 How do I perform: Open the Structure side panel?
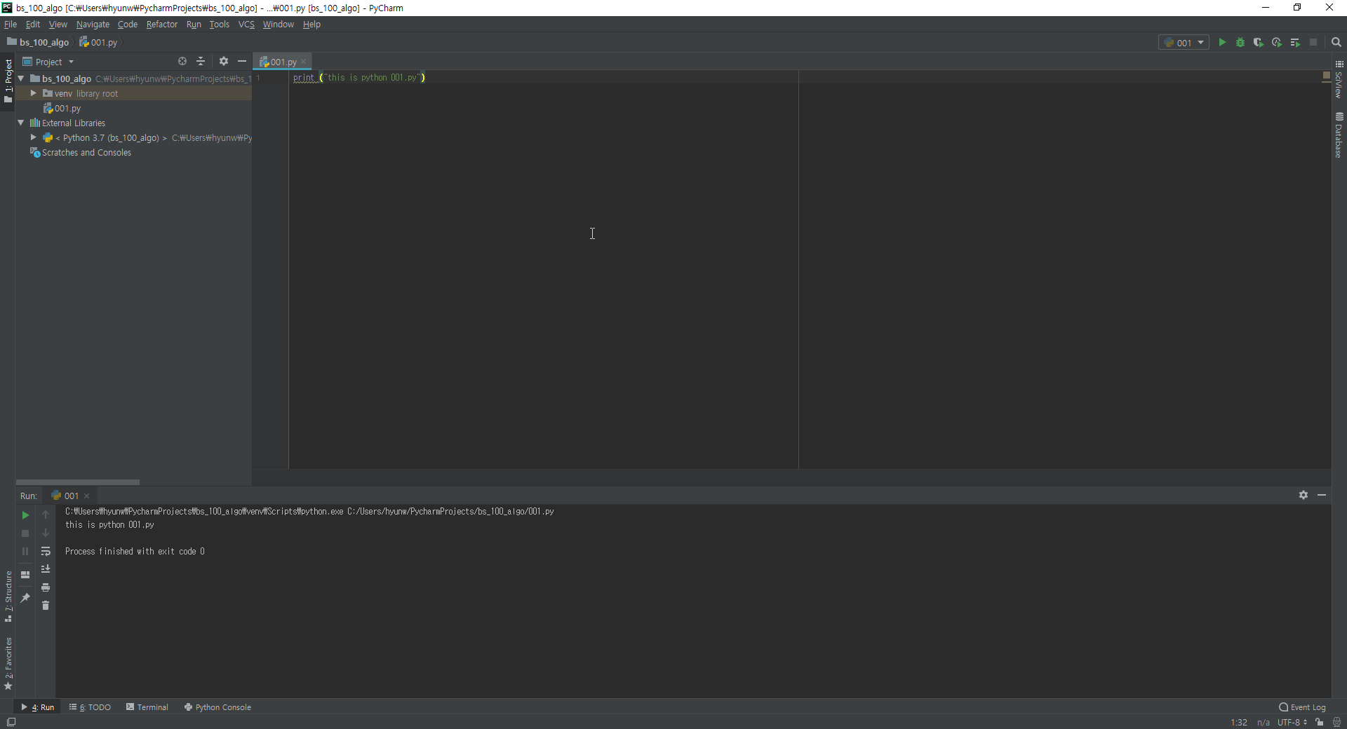(8, 597)
